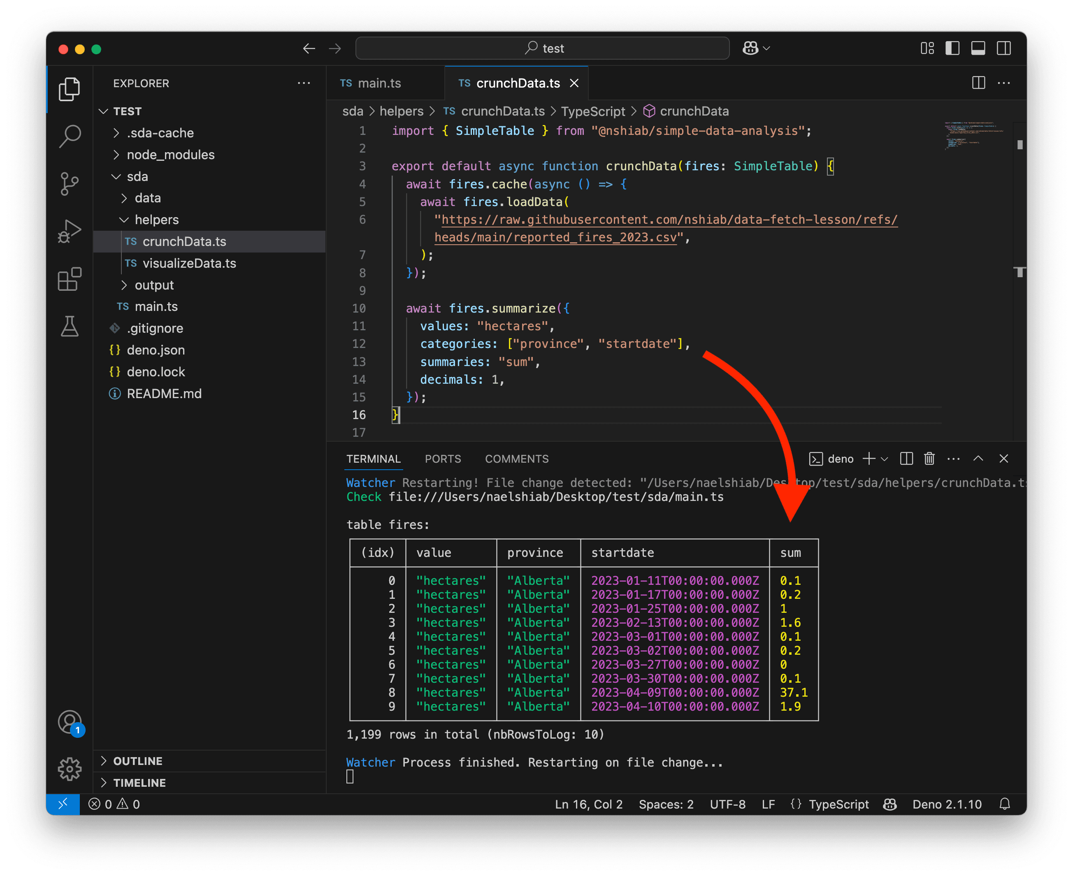Image resolution: width=1073 pixels, height=876 pixels.
Task: Open the .gitignore file
Action: [x=209, y=328]
